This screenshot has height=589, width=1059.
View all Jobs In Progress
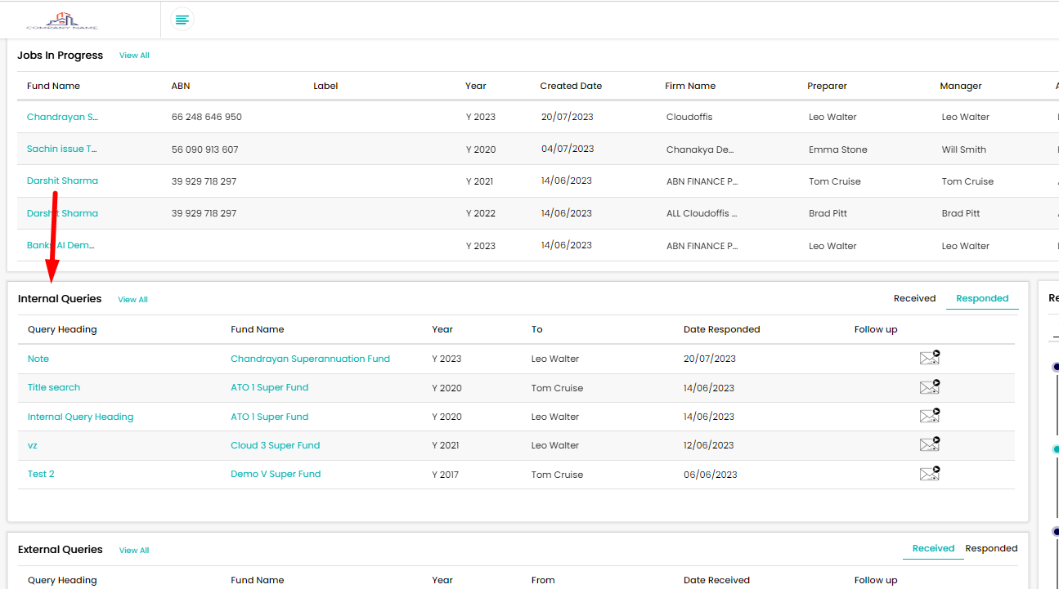(x=134, y=56)
